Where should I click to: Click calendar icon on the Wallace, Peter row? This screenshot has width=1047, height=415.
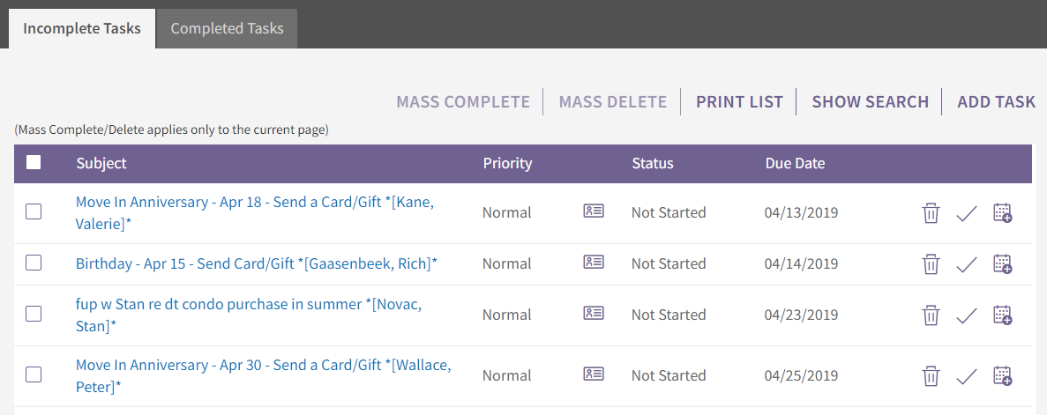click(1002, 375)
